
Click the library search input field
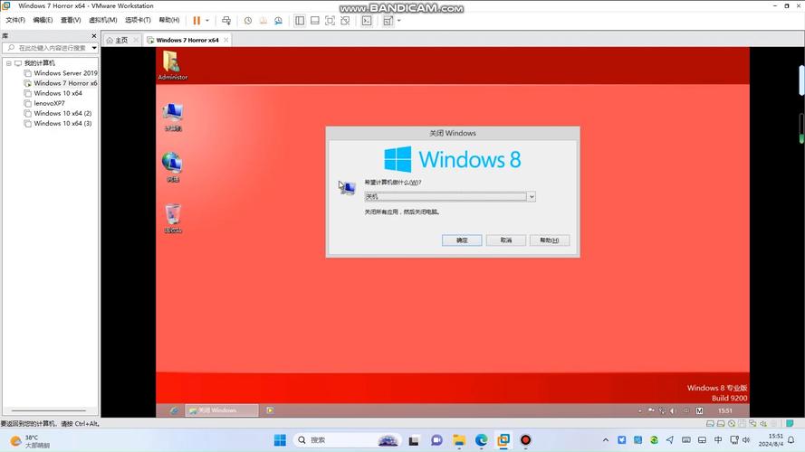[x=48, y=48]
